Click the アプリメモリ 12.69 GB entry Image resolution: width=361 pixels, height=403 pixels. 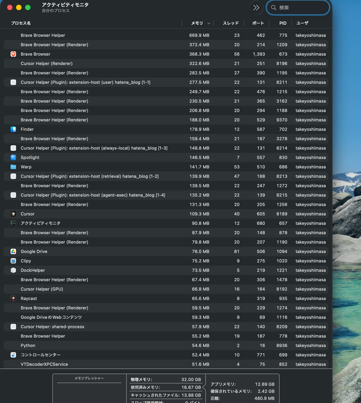click(x=243, y=384)
